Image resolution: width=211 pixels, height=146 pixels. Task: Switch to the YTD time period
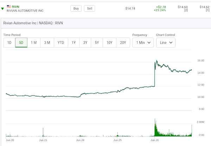(x=61, y=42)
